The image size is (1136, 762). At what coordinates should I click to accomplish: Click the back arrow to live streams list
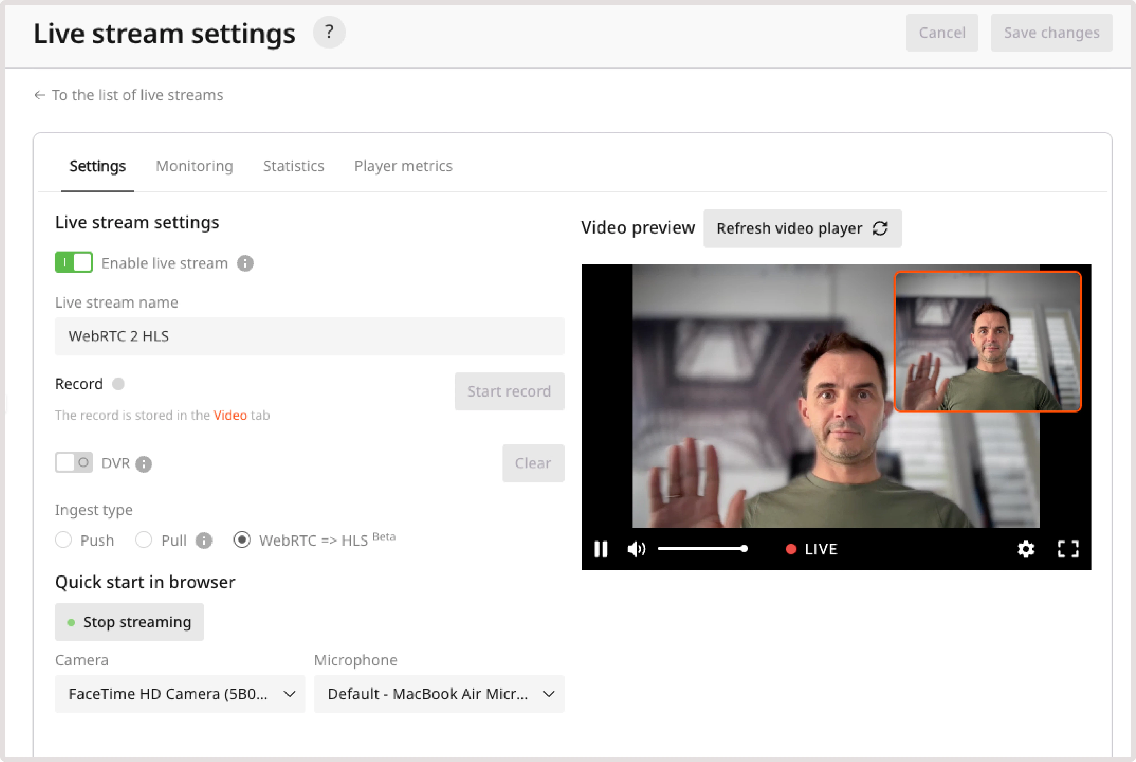[39, 95]
